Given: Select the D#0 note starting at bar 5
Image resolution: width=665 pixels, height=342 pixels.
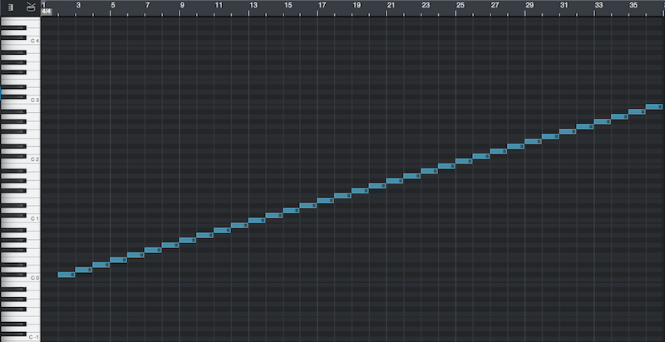Looking at the screenshot, I should tap(118, 260).
